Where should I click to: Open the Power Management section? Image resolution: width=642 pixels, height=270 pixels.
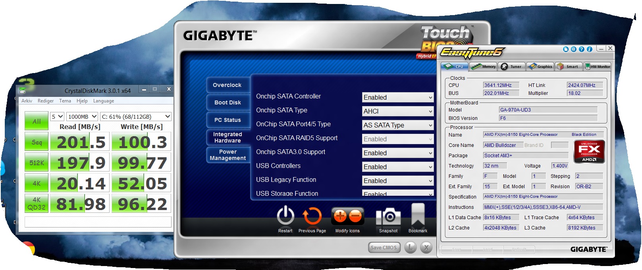coord(227,155)
